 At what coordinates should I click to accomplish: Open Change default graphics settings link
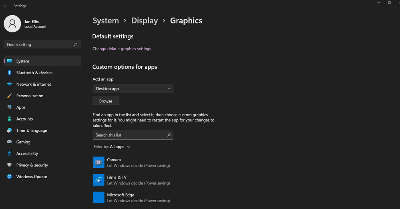[122, 49]
